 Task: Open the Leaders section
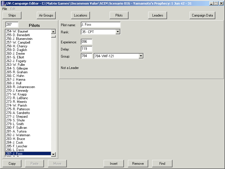point(158,15)
